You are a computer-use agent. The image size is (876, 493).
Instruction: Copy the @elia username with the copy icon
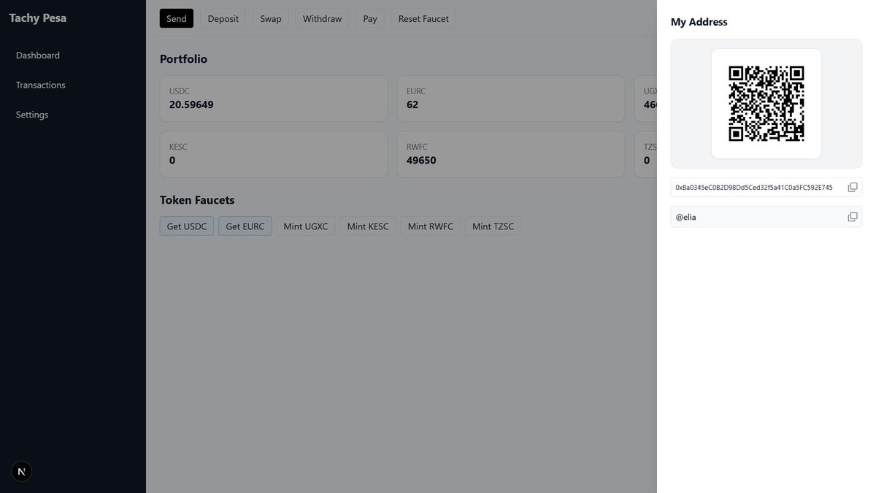[x=852, y=217]
